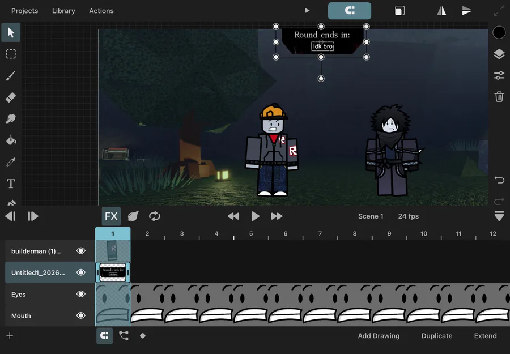The height and width of the screenshot is (354, 510).
Task: Open the layers panel icon
Action: (x=499, y=54)
